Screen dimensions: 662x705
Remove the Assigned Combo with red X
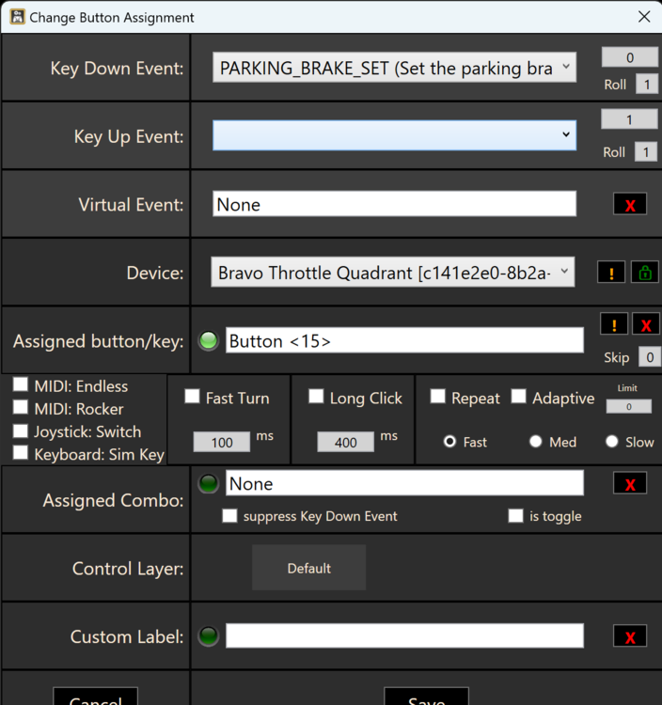(x=629, y=483)
